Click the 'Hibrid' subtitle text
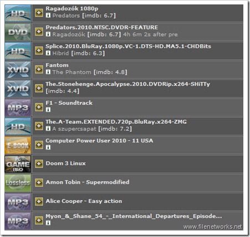The height and width of the screenshot is (237, 250). tap(60, 53)
